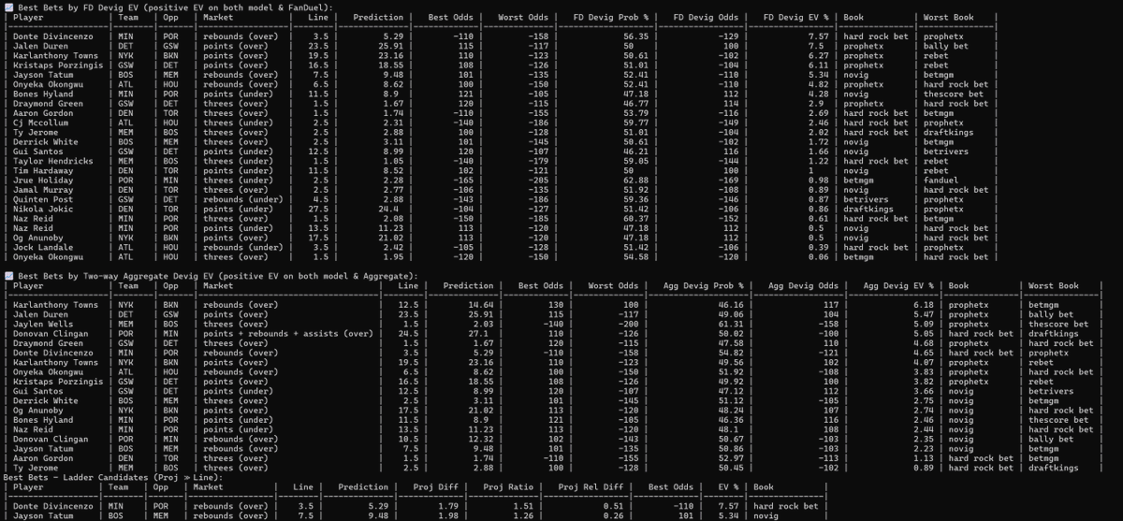1123x521 pixels.
Task: Click the FD Devig Prob value '56.35'
Action: tap(637, 36)
